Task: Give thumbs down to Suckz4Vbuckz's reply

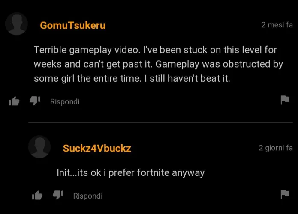Action: pos(58,195)
